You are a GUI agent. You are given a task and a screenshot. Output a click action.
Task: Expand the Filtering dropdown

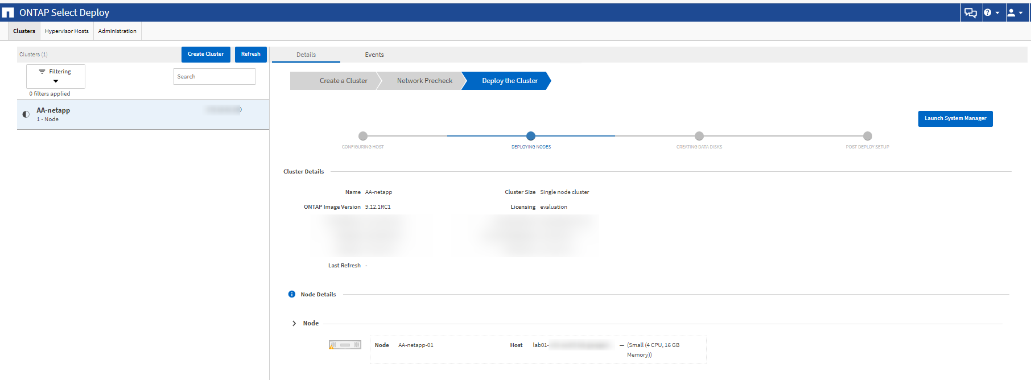pos(56,81)
